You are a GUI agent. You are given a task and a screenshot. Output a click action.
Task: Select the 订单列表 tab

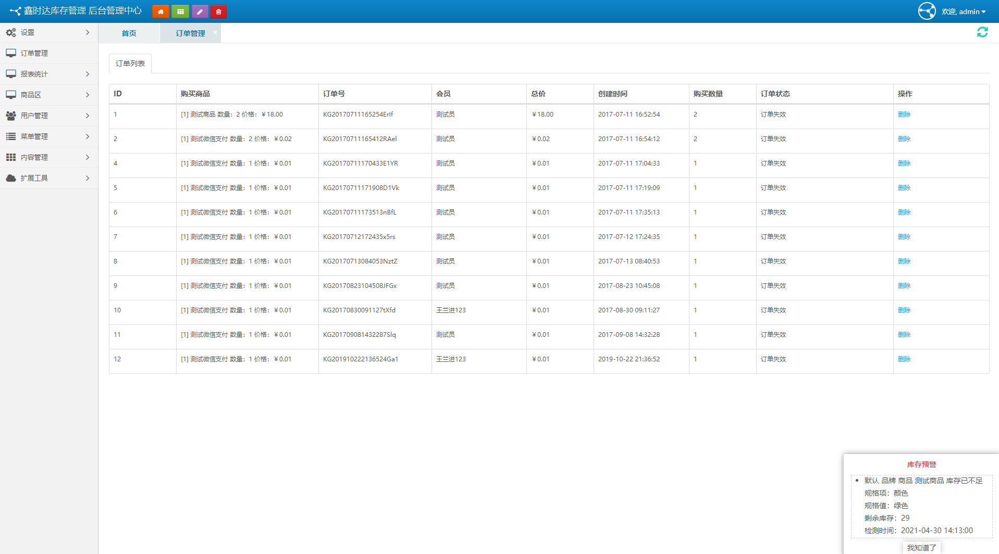130,64
